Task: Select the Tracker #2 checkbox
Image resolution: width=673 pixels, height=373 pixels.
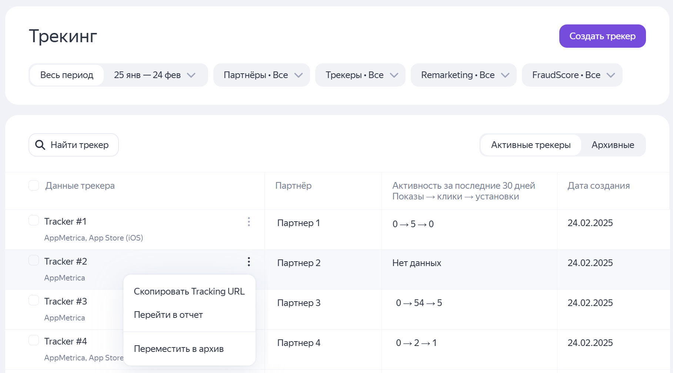Action: [34, 261]
